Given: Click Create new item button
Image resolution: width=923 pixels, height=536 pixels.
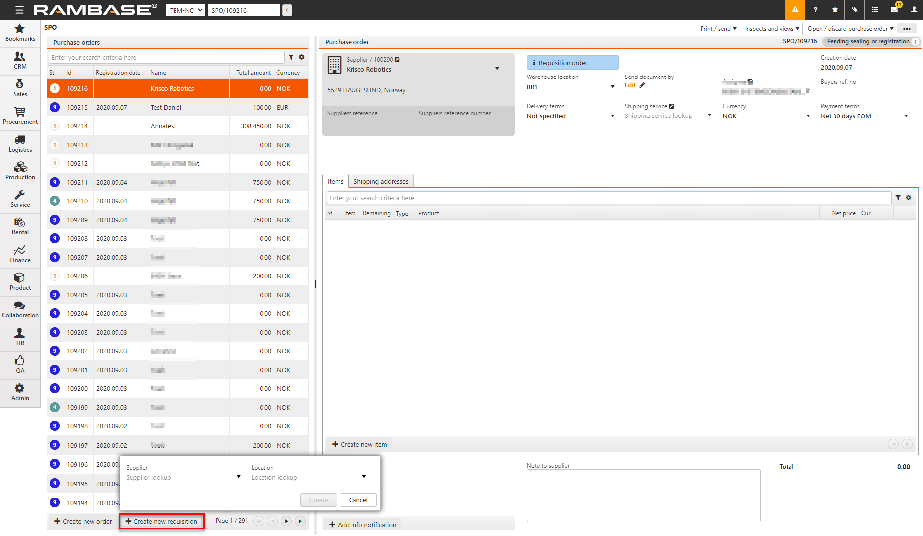Looking at the screenshot, I should (x=359, y=444).
